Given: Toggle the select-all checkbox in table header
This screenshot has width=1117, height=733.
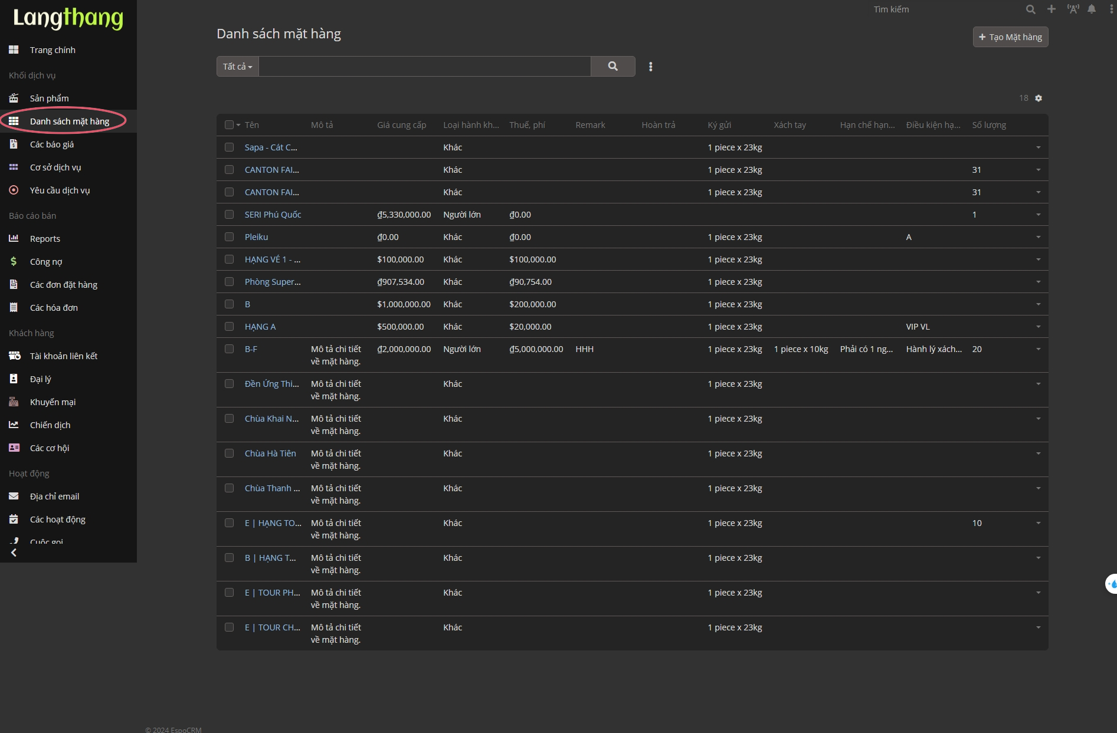Looking at the screenshot, I should point(229,125).
